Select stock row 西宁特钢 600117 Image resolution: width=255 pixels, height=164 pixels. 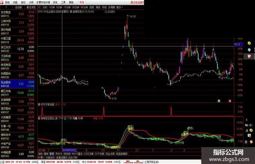[17, 32]
